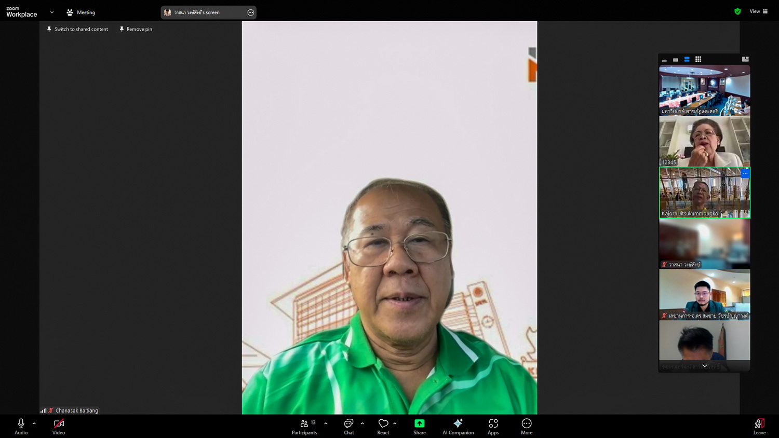
Task: Click the Meeting tab at top
Action: (81, 12)
